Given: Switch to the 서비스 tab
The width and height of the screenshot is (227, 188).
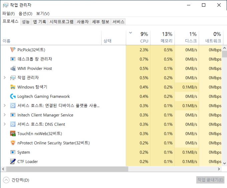Looking at the screenshot, I should click(x=119, y=22).
